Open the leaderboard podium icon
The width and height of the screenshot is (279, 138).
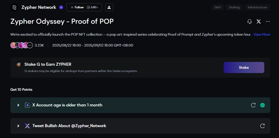click(x=109, y=7)
